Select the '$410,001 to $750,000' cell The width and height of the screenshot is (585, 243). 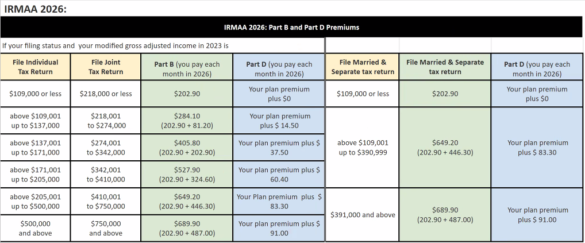pyautogui.click(x=106, y=201)
